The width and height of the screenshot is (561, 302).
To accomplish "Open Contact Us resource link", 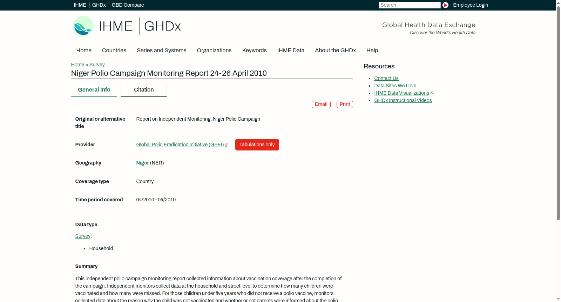I will [386, 78].
